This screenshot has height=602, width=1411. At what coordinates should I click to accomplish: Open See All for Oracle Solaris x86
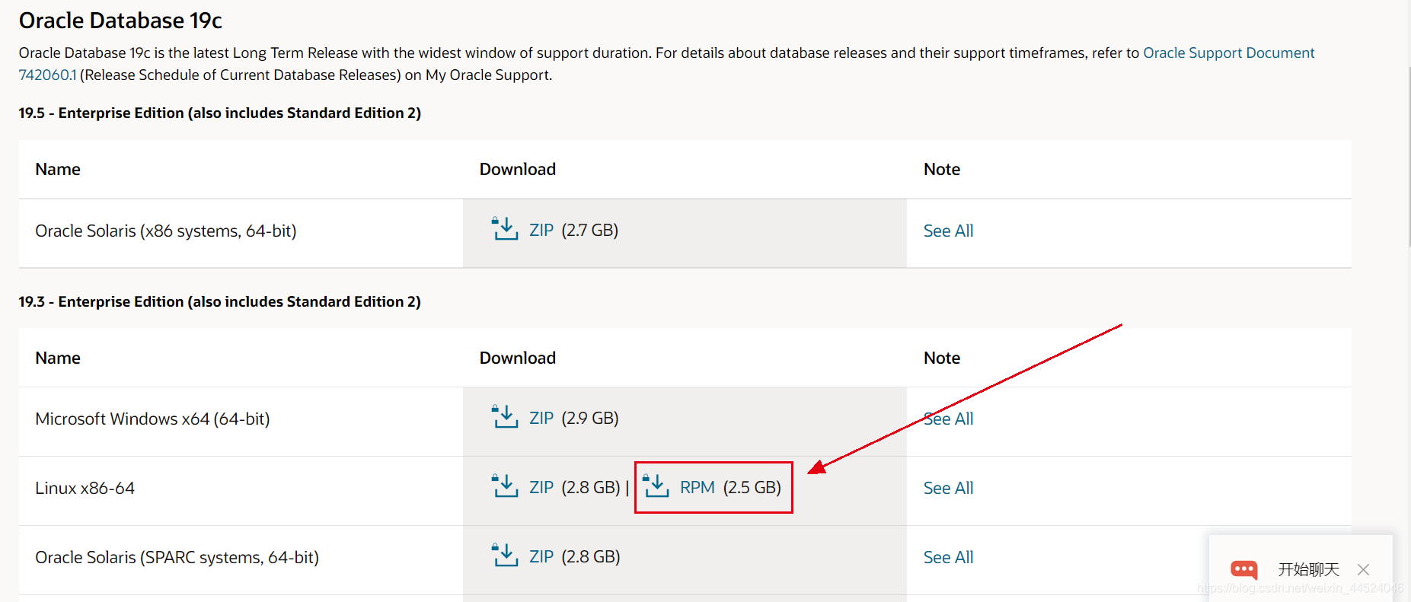[948, 231]
